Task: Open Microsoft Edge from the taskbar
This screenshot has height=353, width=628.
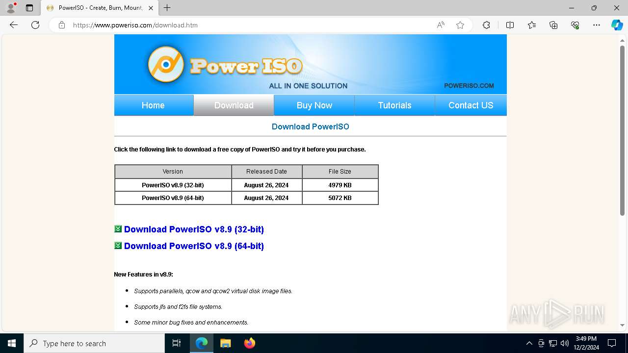Action: (202, 343)
